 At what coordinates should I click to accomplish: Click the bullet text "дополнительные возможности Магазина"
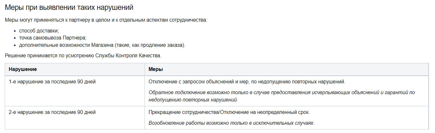coord(66,45)
